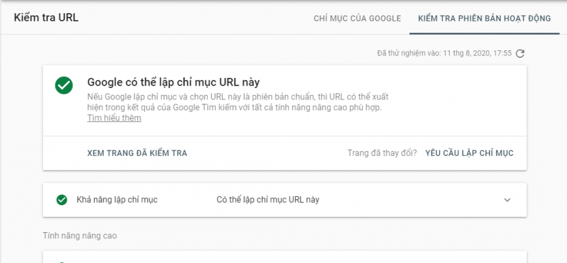Click YÊU CẦU LẬP CHỈ MỤC button
The width and height of the screenshot is (567, 263).
tap(469, 153)
